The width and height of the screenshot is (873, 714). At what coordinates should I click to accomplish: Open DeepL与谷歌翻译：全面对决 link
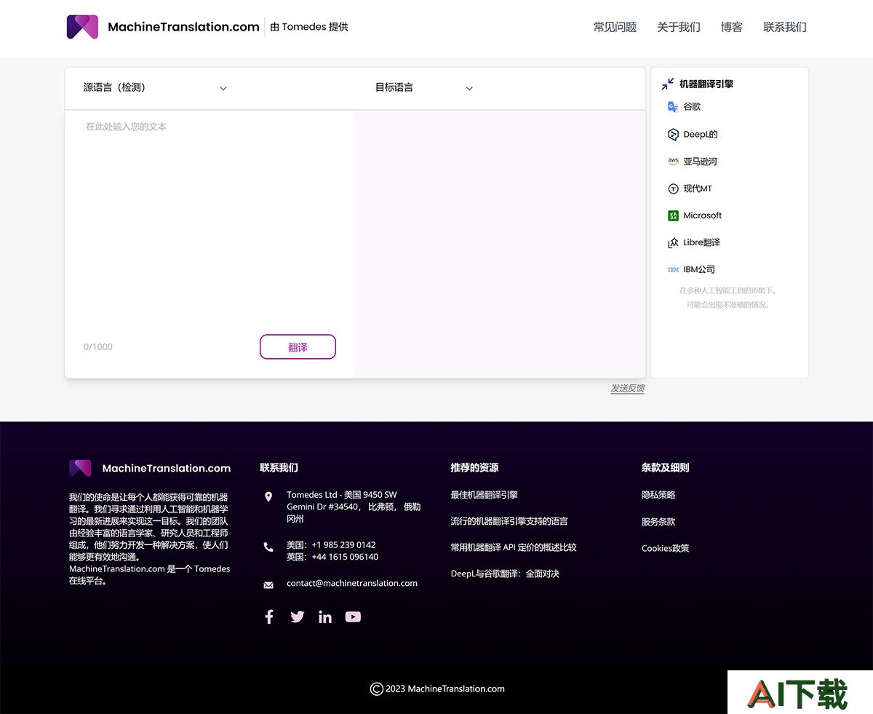(505, 574)
